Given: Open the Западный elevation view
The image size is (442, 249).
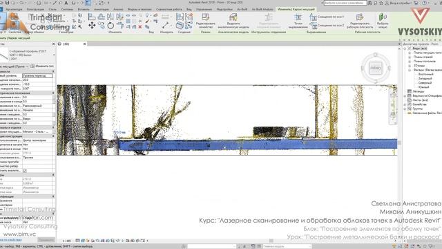Looking at the screenshot, I should click(425, 78).
